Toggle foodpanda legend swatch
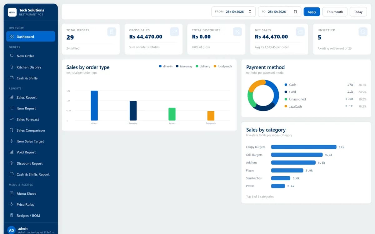 tap(215, 66)
